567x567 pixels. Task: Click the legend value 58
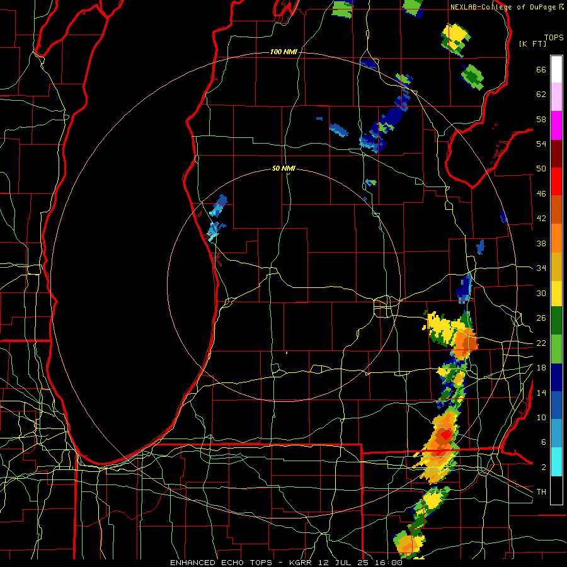(541, 119)
